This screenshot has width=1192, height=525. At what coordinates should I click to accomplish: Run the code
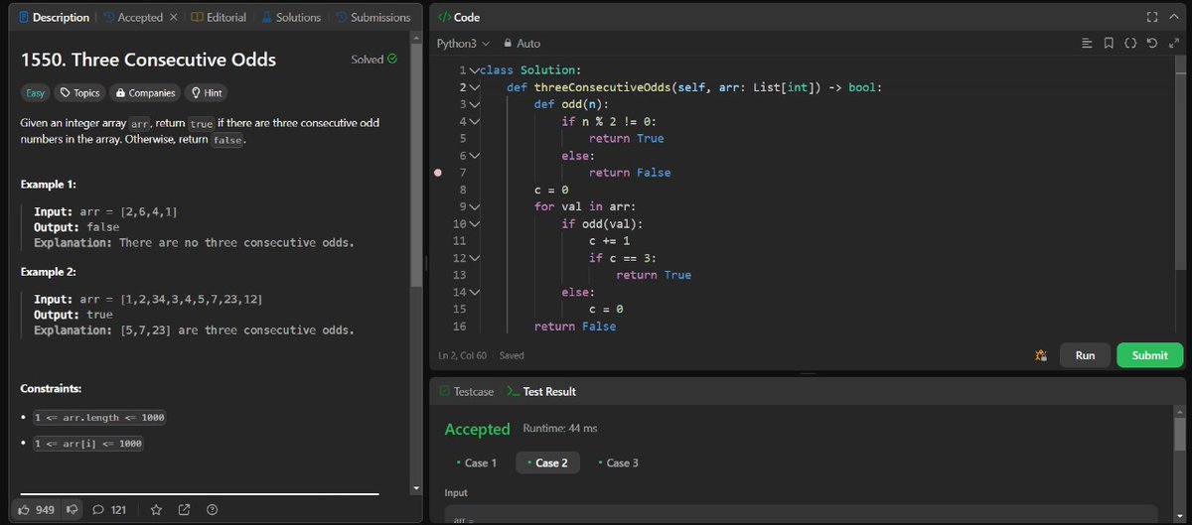(1085, 355)
